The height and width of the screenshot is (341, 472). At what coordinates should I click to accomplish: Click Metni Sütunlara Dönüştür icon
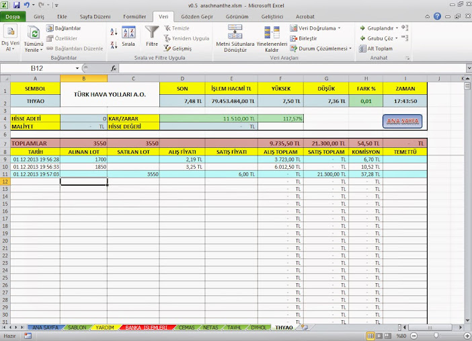(x=235, y=32)
